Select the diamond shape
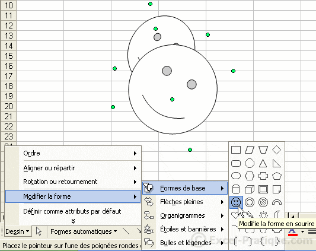316x251 pixels. coord(276,150)
